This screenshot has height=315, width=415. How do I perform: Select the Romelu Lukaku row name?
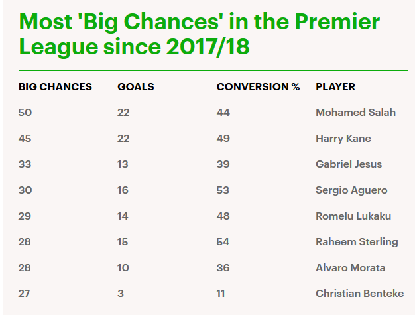[353, 216]
